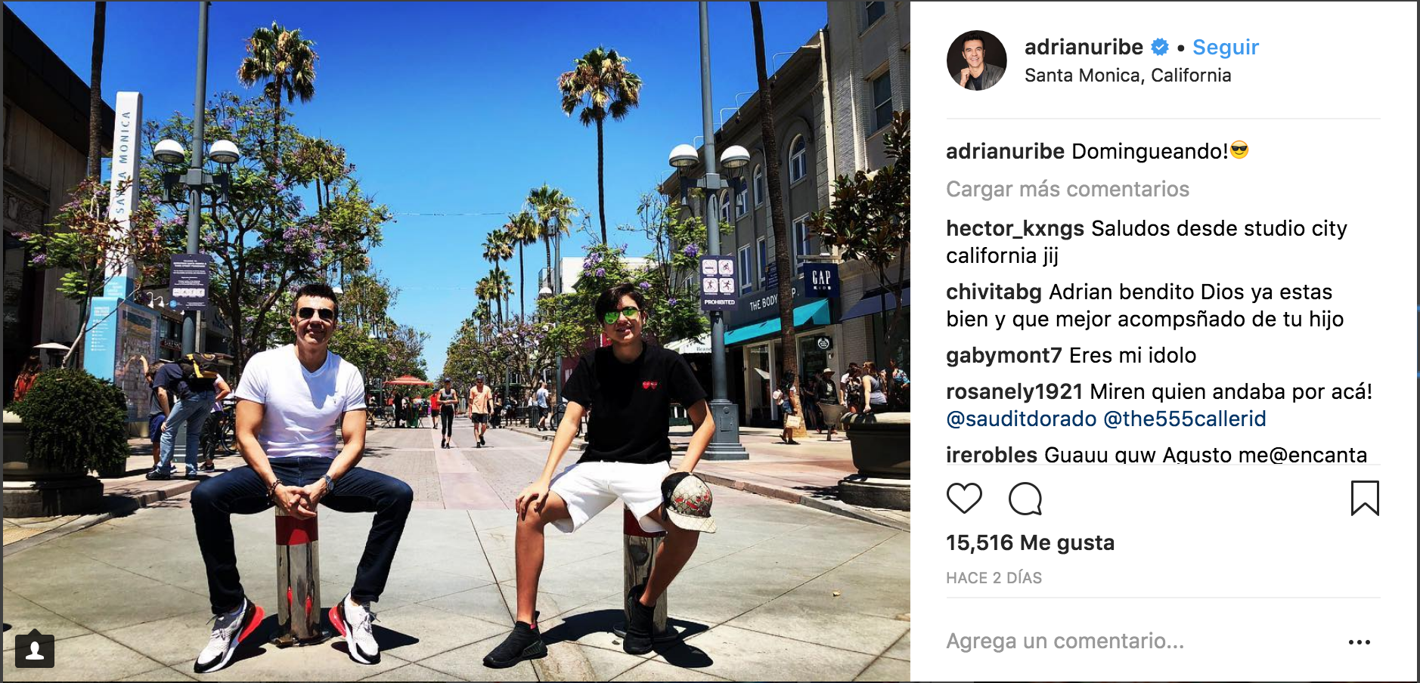Open the @sauditdorado mention
The height and width of the screenshot is (683, 1420).
[x=1021, y=419]
